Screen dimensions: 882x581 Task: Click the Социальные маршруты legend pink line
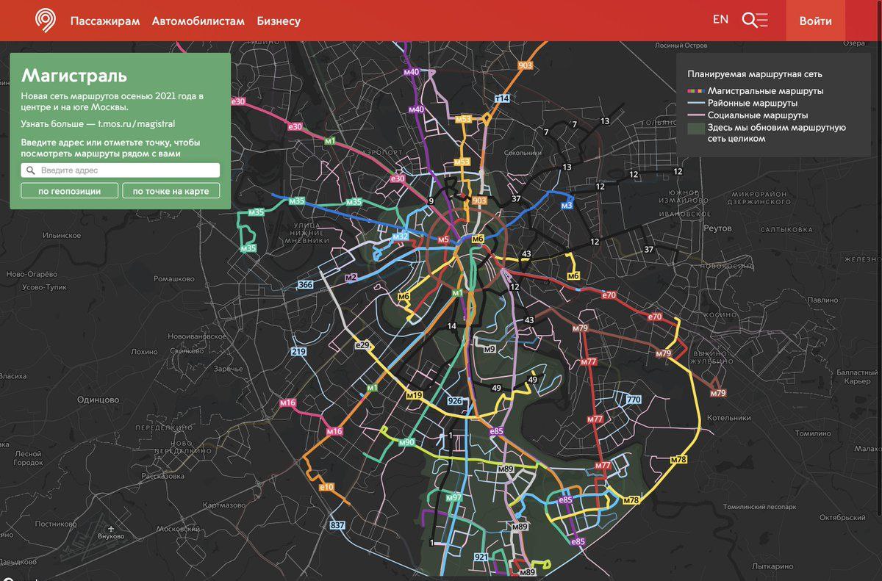tap(695, 115)
